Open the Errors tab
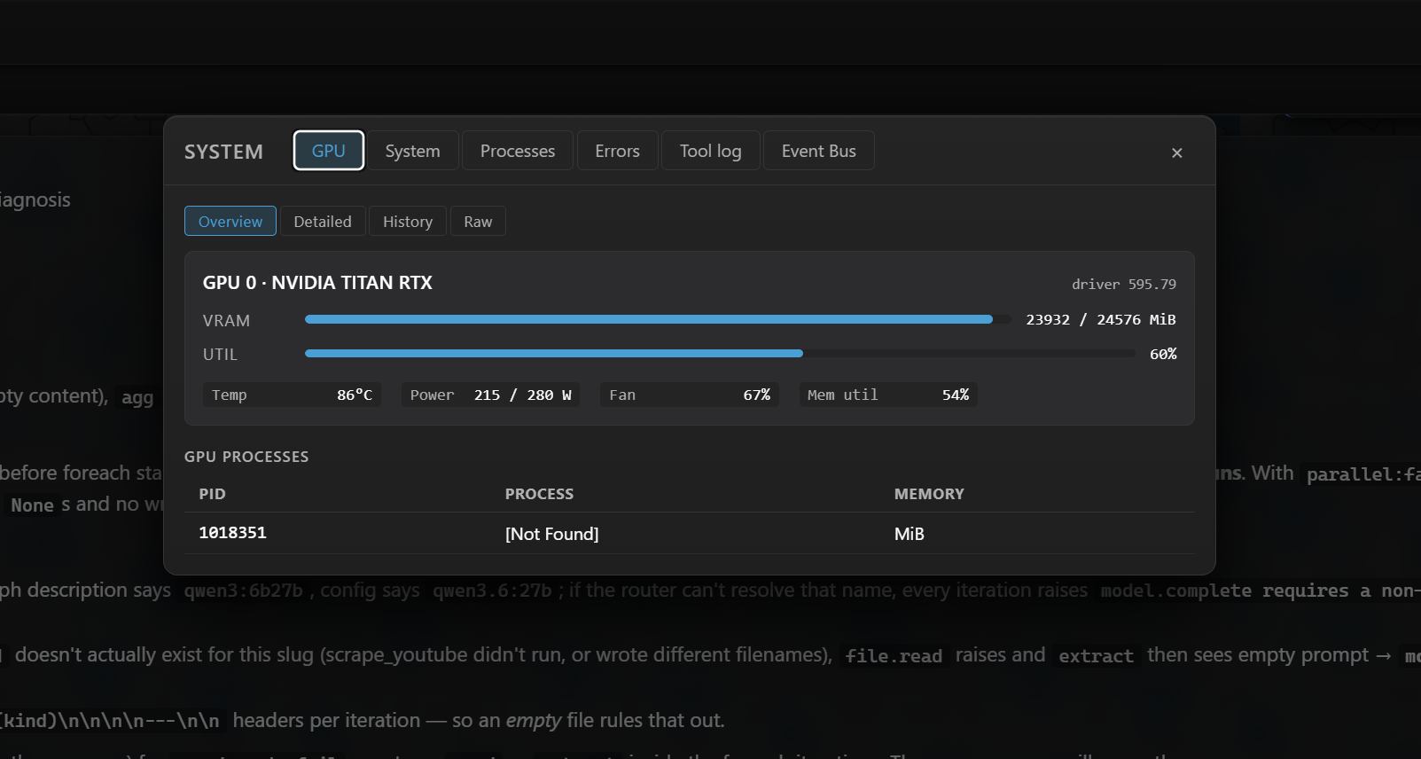This screenshot has width=1421, height=759. 617,151
